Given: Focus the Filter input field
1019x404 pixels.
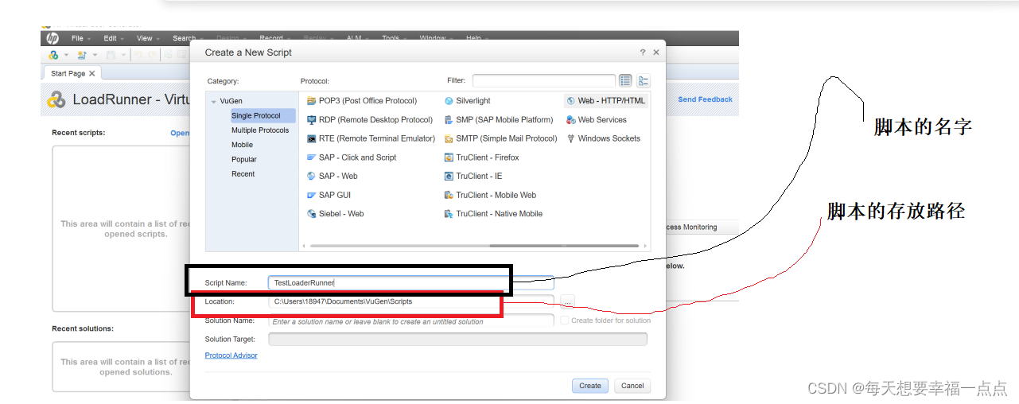Looking at the screenshot, I should pos(543,80).
